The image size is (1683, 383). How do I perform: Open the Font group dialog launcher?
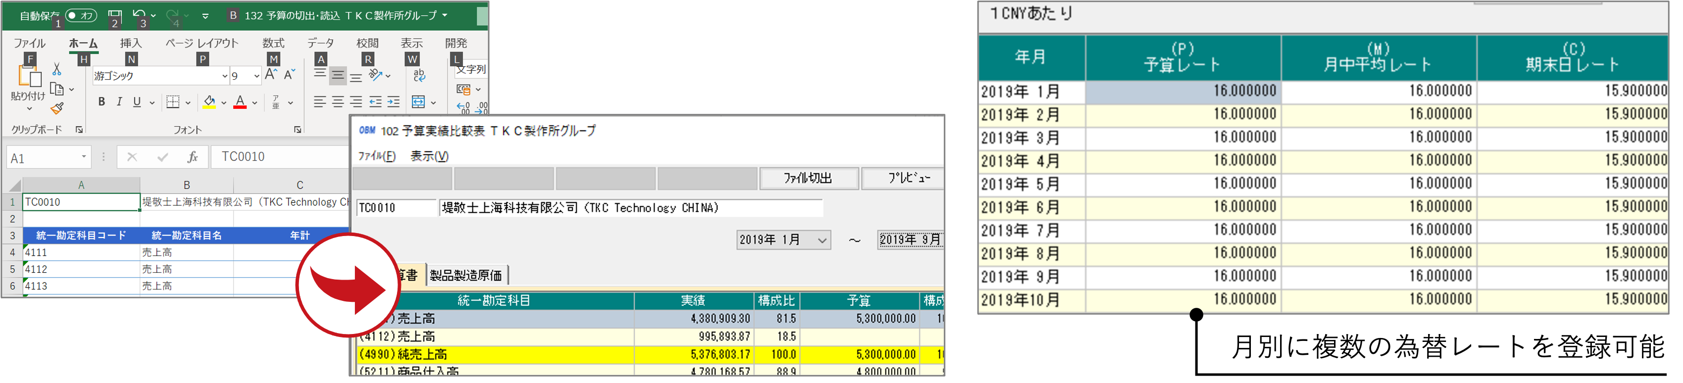click(x=297, y=130)
